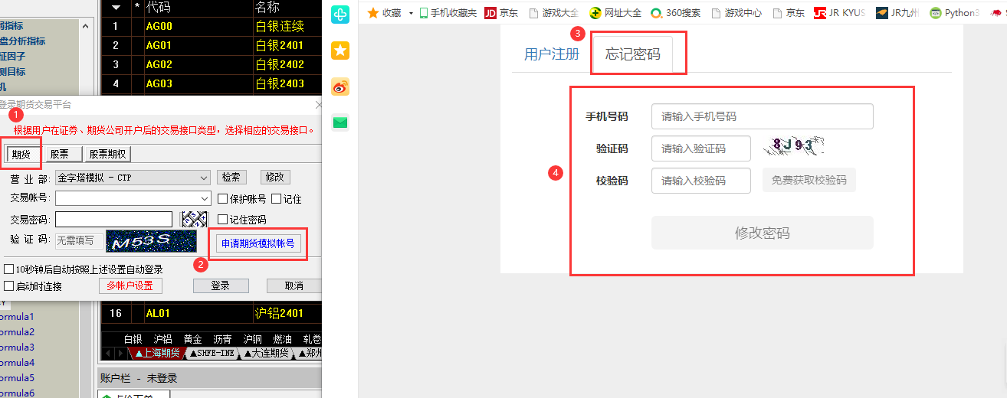Click 申请期货模拟帐号 button

tap(257, 244)
